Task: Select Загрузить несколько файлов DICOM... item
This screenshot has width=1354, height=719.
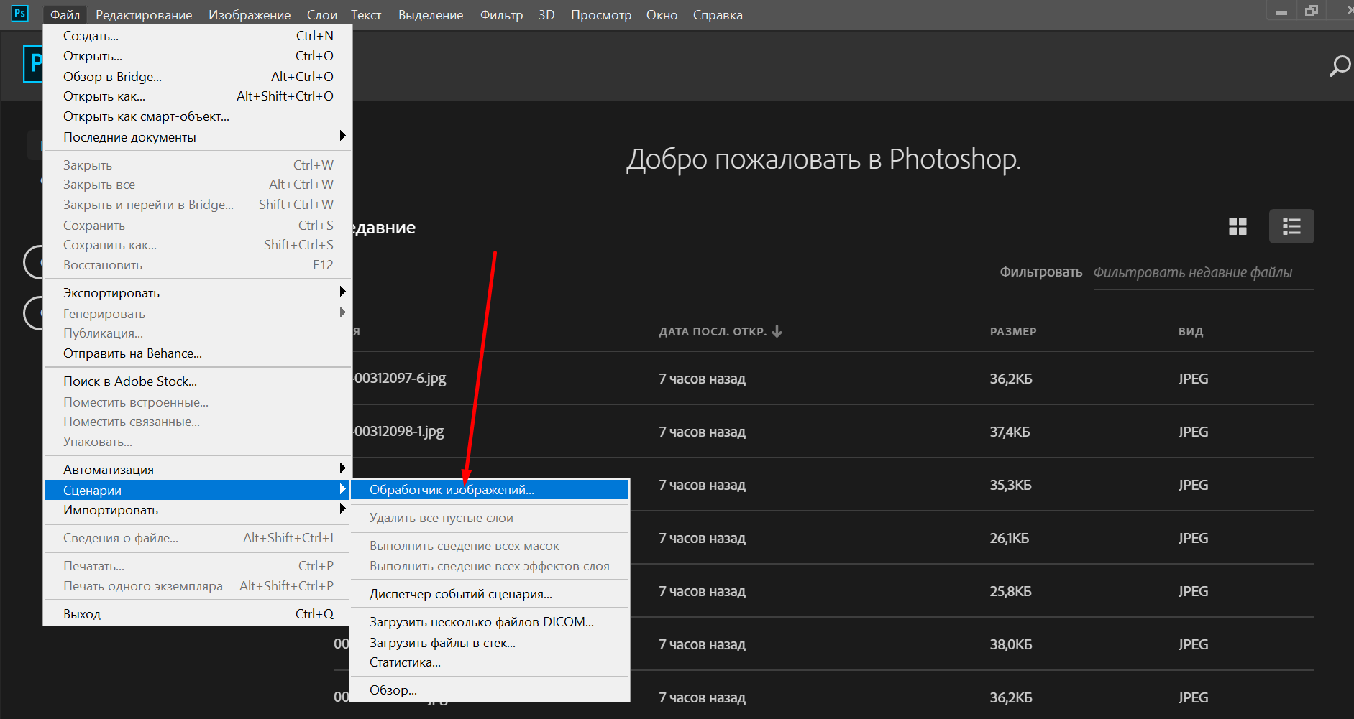Action: pyautogui.click(x=490, y=622)
